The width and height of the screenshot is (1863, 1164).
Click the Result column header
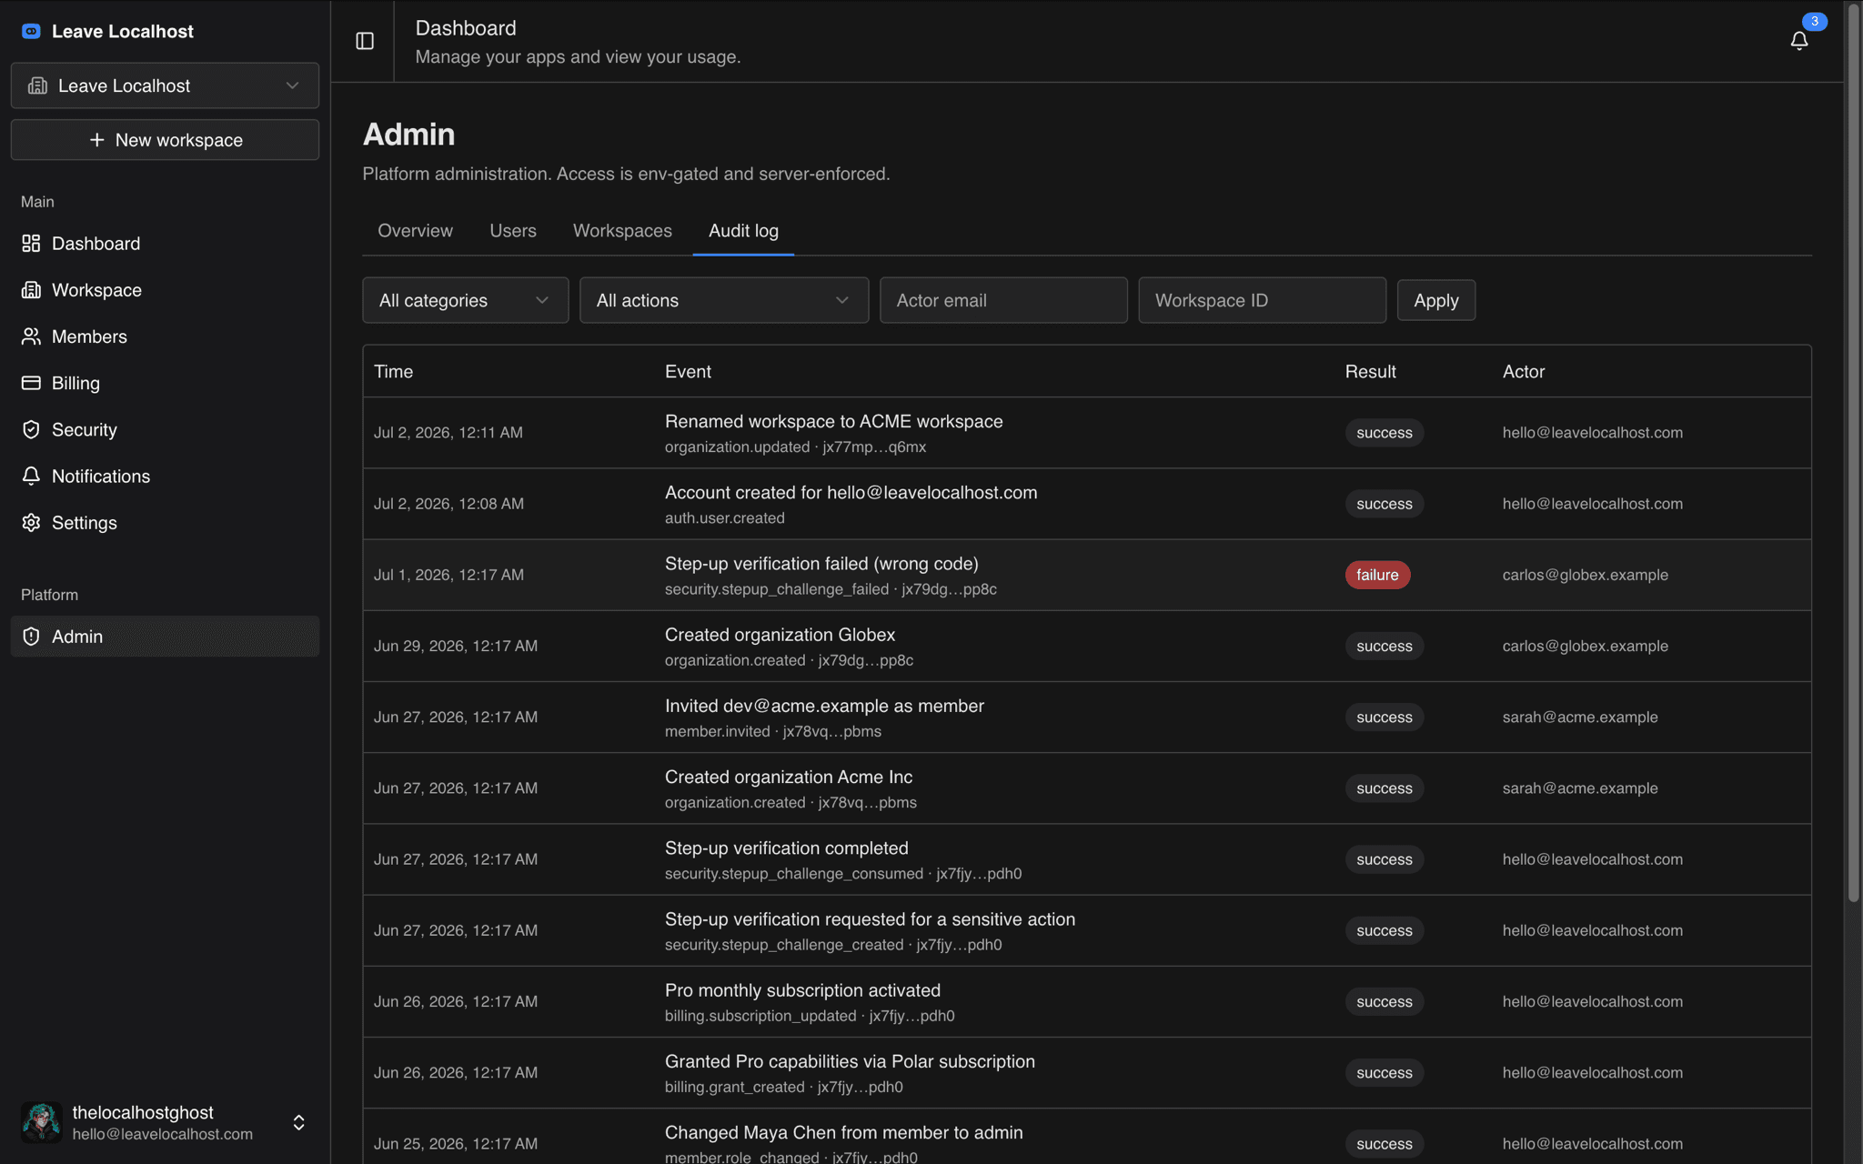1370,372
